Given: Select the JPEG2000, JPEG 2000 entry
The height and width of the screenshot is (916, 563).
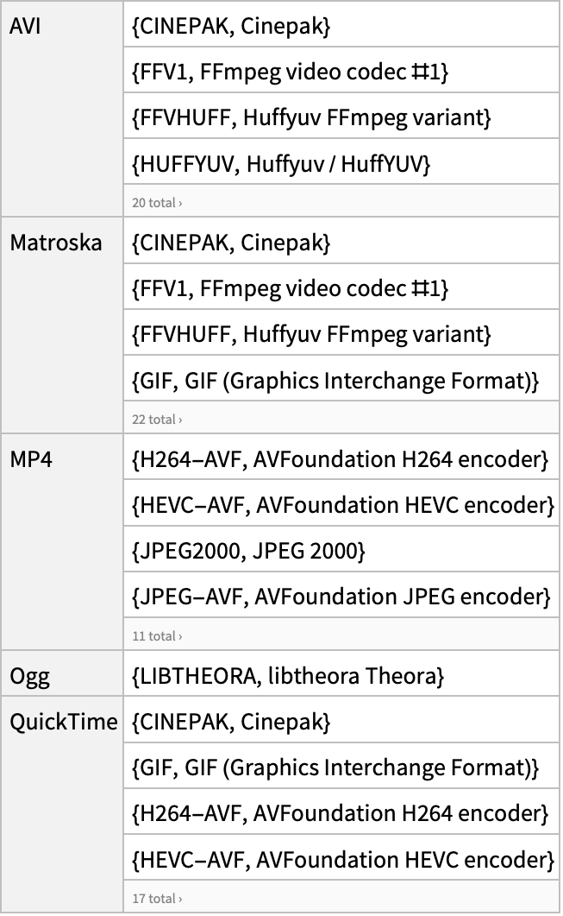Looking at the screenshot, I should [x=341, y=549].
